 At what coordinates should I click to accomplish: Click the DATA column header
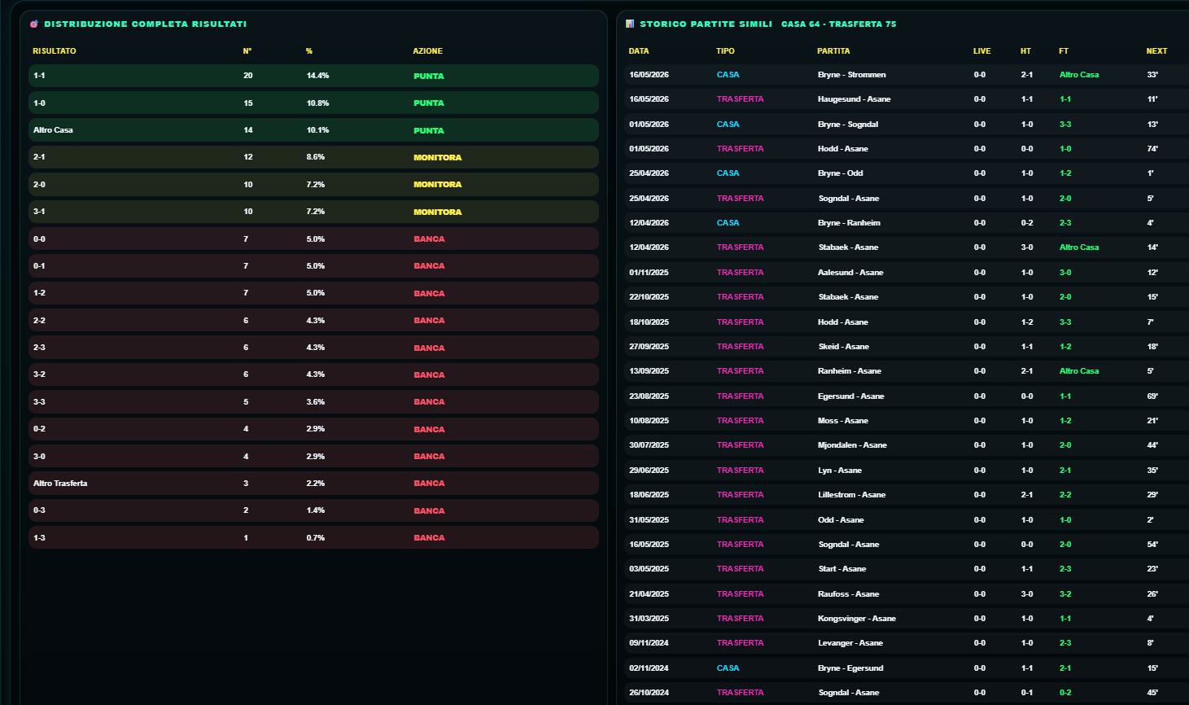(639, 51)
